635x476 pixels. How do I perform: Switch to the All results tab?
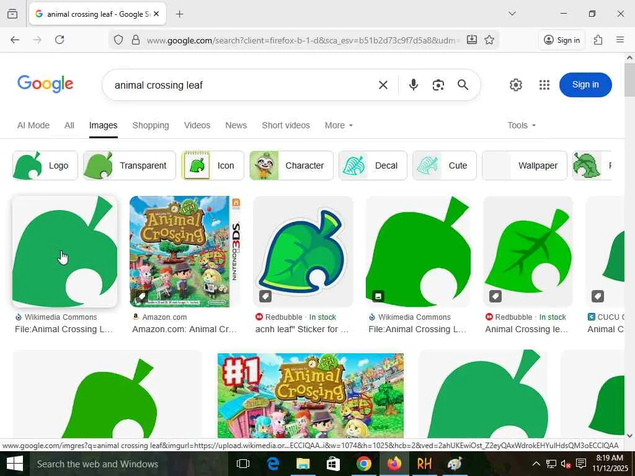coord(69,125)
